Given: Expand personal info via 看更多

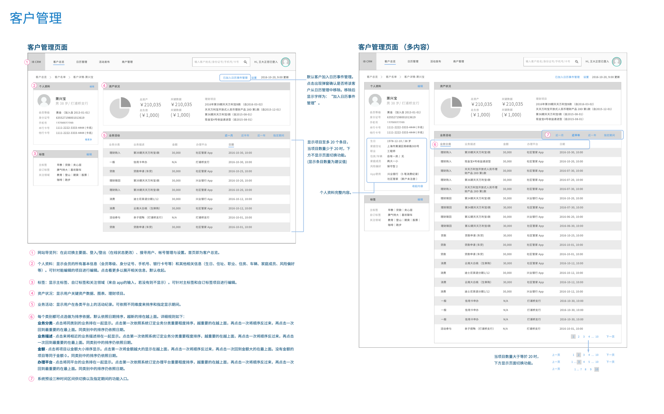Looking at the screenshot, I should pyautogui.click(x=88, y=140).
